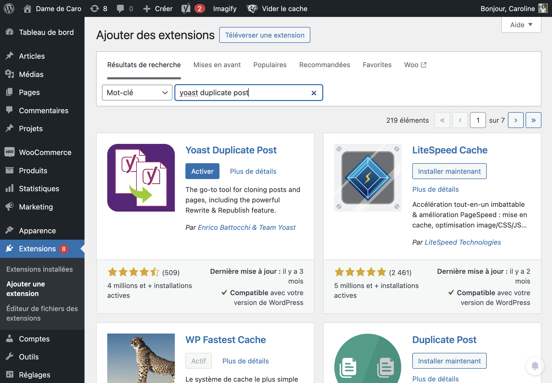Viewport: 552px width, 383px height.
Task: Install LiteSpeed Cache with Installer maintenant
Action: [x=449, y=171]
